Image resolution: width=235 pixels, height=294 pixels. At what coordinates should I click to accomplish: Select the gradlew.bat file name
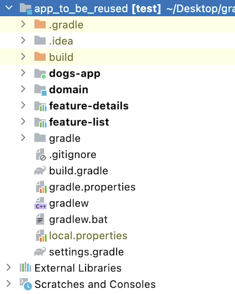[78, 220]
